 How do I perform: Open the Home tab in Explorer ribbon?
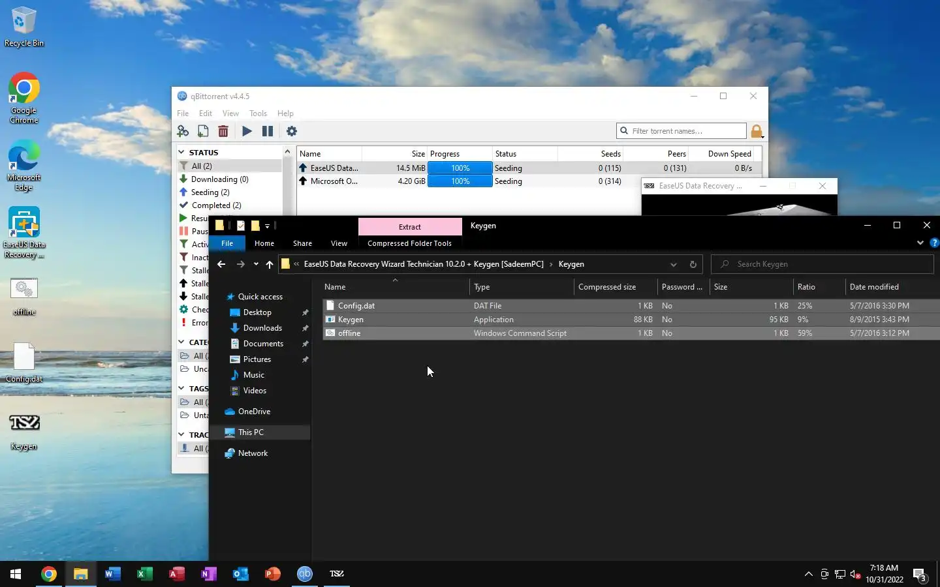coord(264,243)
